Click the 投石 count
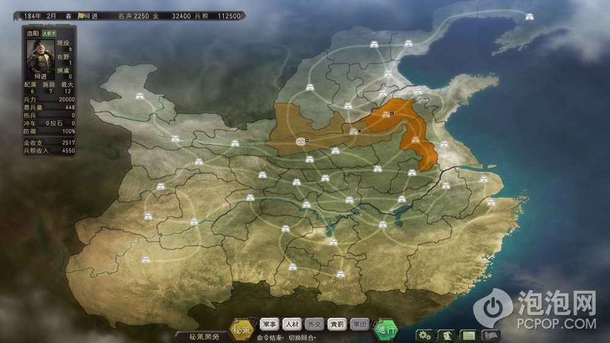Viewport: 610px width, 343px height. tap(63, 123)
